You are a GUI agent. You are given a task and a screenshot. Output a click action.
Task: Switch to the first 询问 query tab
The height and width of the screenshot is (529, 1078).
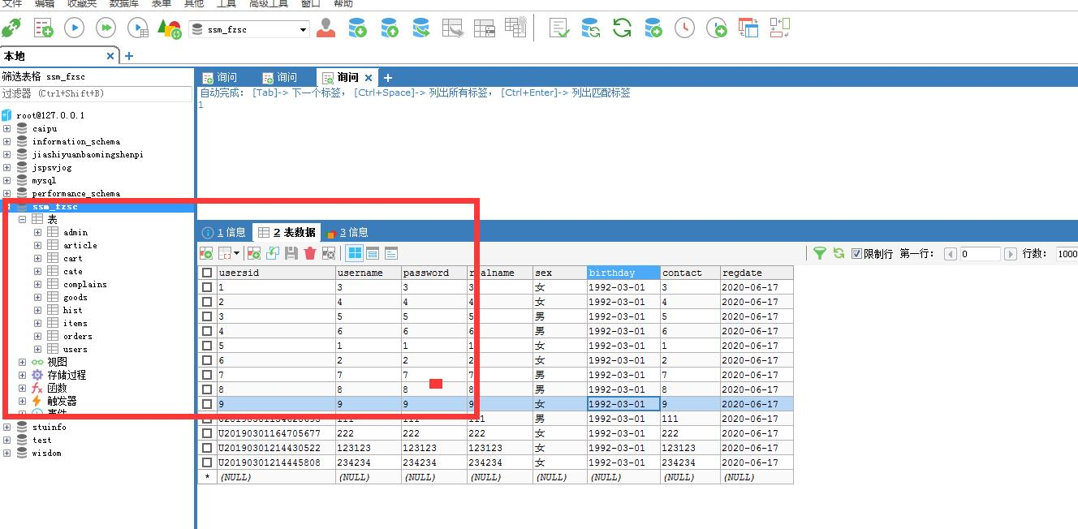(x=220, y=77)
